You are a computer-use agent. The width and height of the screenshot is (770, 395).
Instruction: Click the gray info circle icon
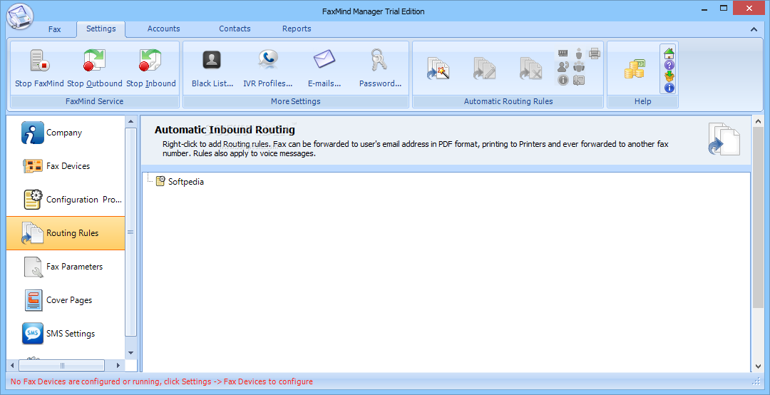563,80
